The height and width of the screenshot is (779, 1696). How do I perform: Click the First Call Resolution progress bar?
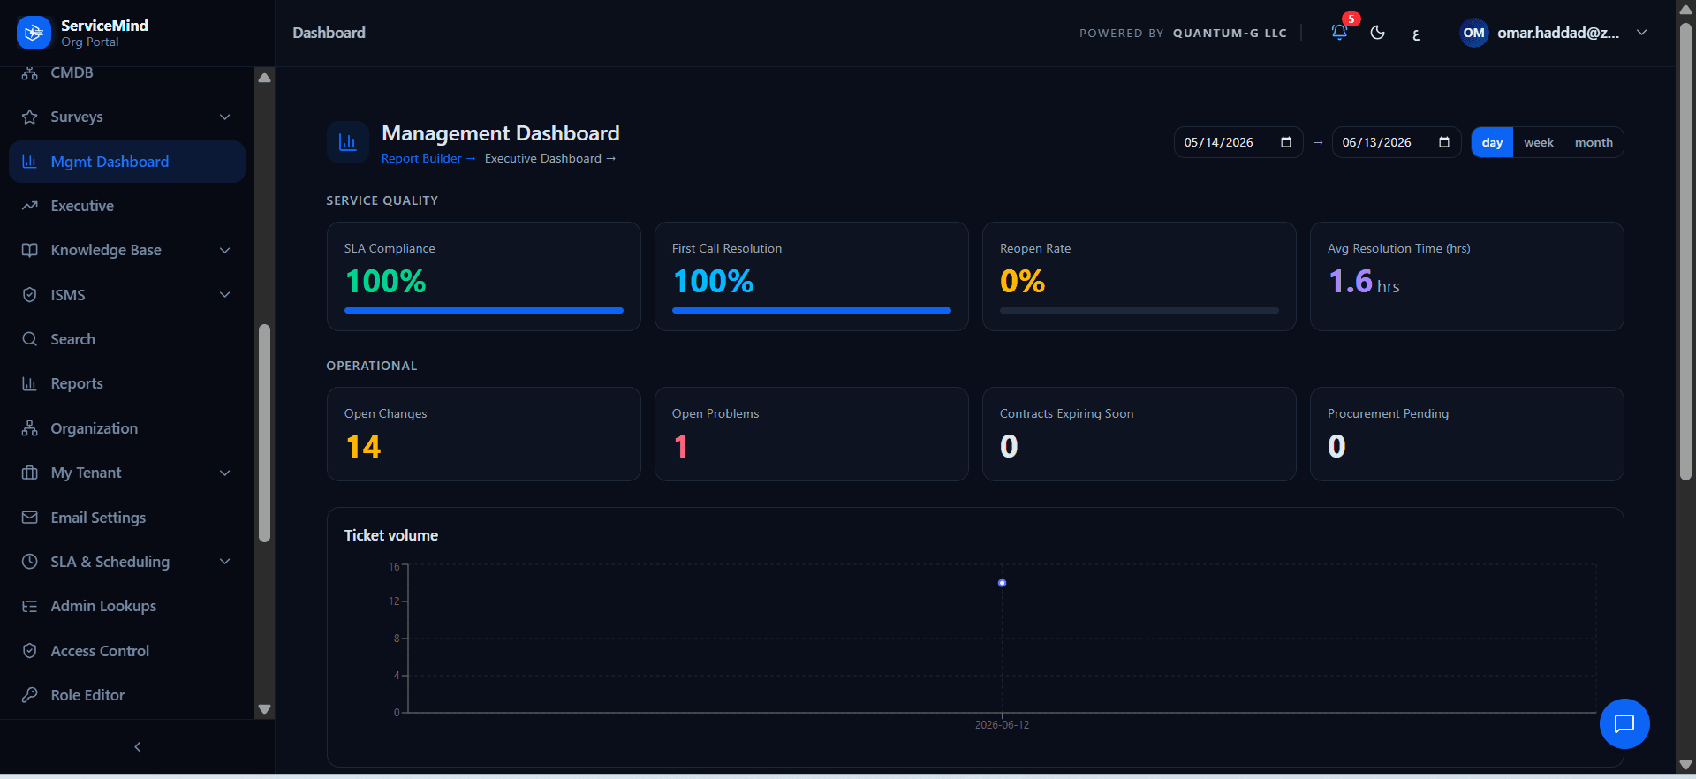812,310
